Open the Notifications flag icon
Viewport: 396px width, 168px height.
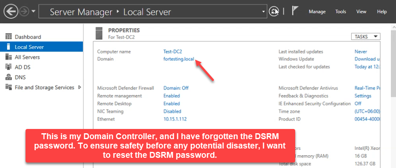(x=295, y=11)
